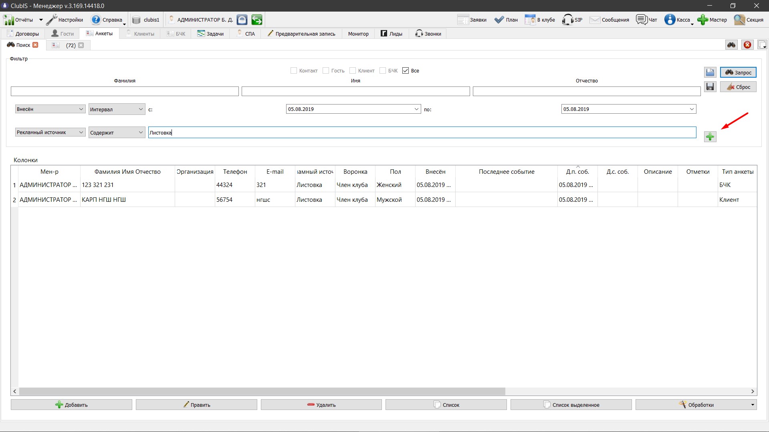Switch to the Договоры tab
The width and height of the screenshot is (769, 432).
coord(23,34)
